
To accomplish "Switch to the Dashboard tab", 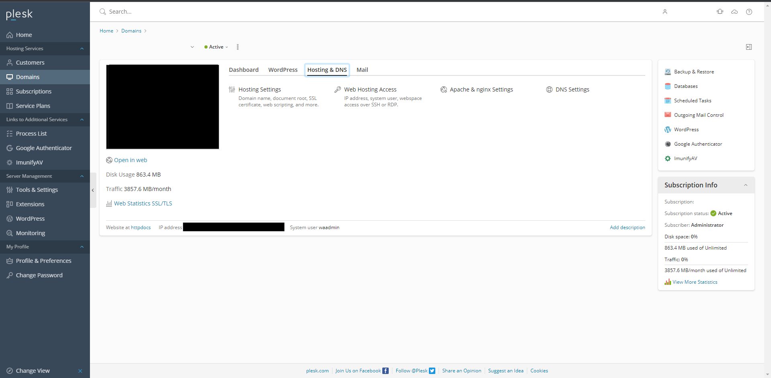I will (x=243, y=70).
